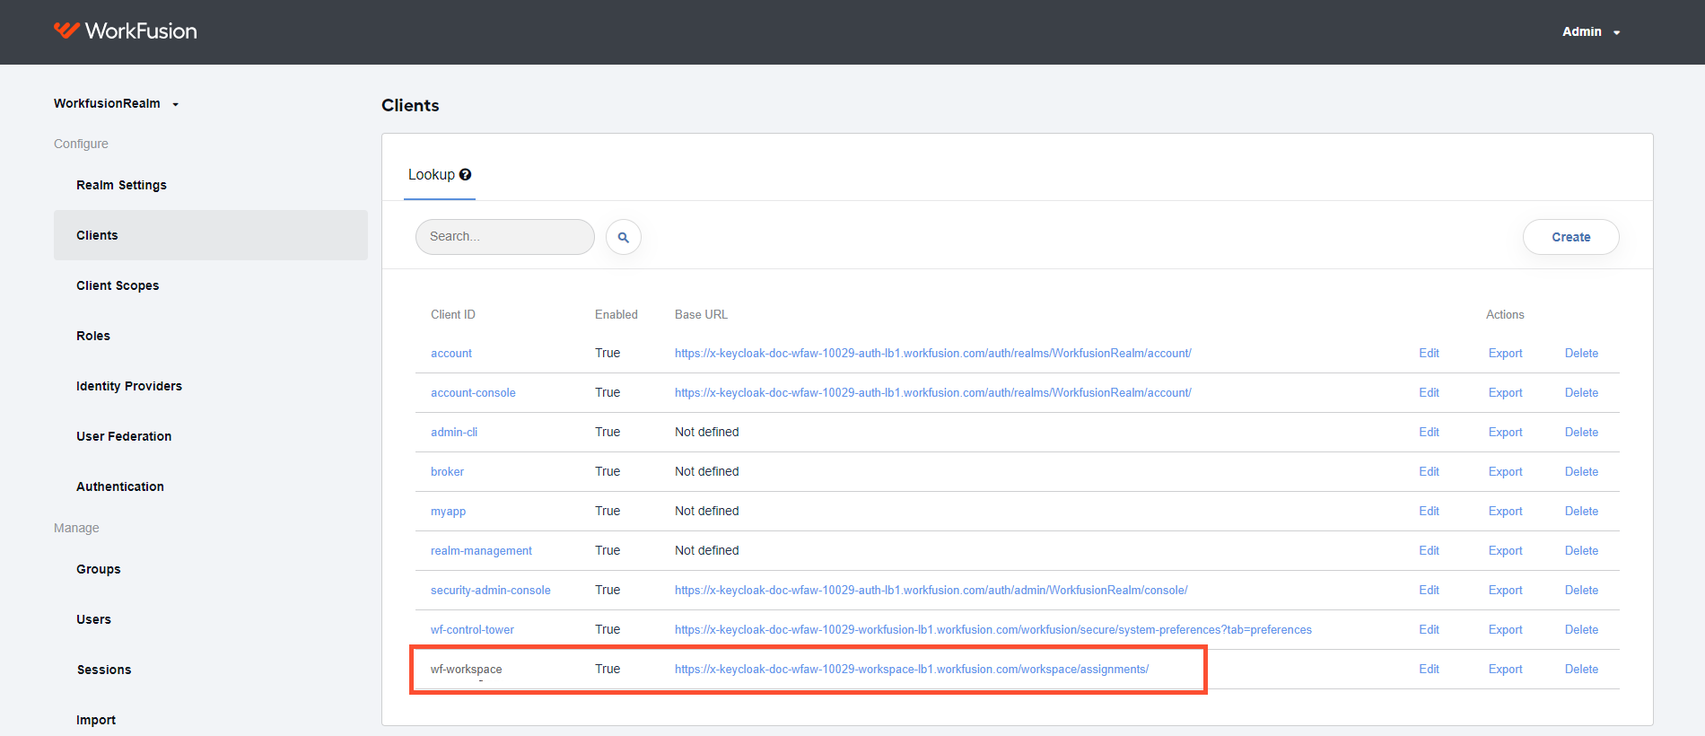The width and height of the screenshot is (1705, 736).
Task: Delete the account client
Action: (1581, 354)
